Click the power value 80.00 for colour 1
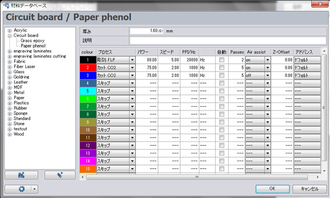 click(147, 60)
